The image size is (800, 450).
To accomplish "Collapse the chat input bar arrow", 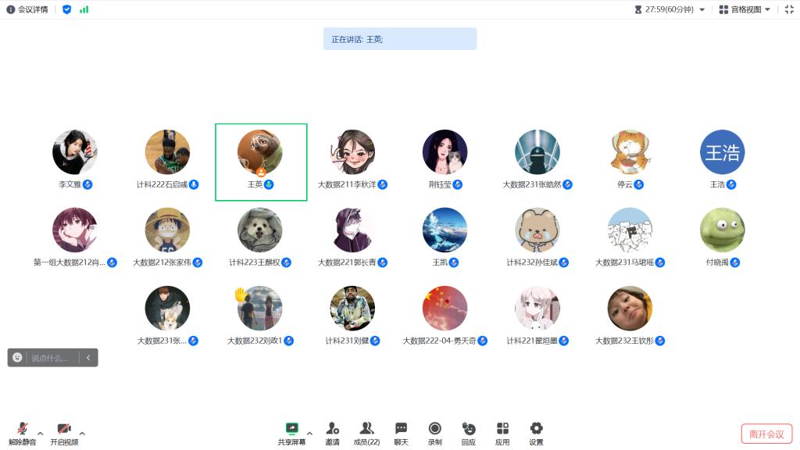I will click(x=88, y=358).
